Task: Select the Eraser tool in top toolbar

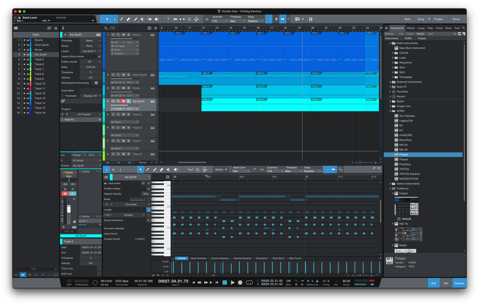Action: 128,19
